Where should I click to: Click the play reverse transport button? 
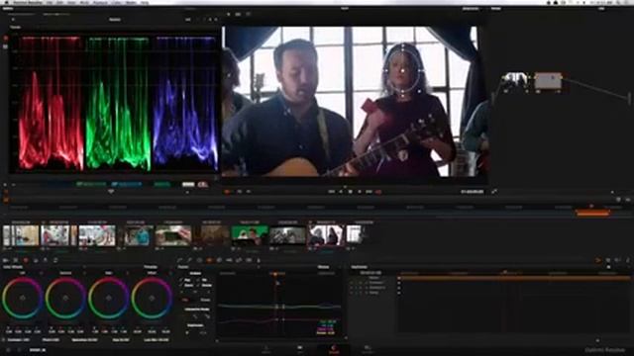tap(341, 192)
